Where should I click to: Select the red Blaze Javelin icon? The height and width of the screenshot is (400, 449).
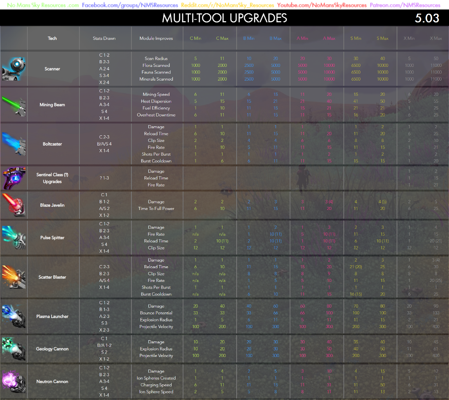pyautogui.click(x=14, y=205)
